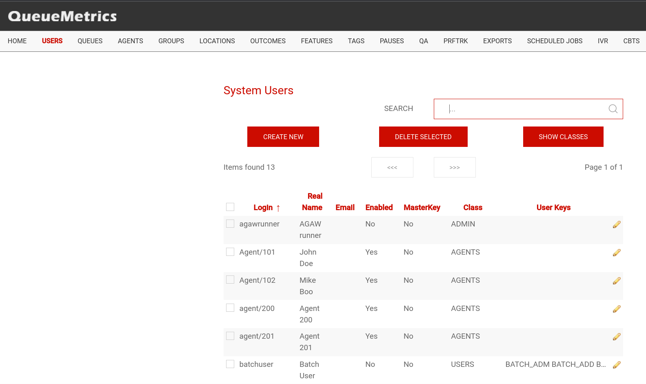The width and height of the screenshot is (646, 384).
Task: Switch to the AGENTS page
Action: click(x=131, y=41)
